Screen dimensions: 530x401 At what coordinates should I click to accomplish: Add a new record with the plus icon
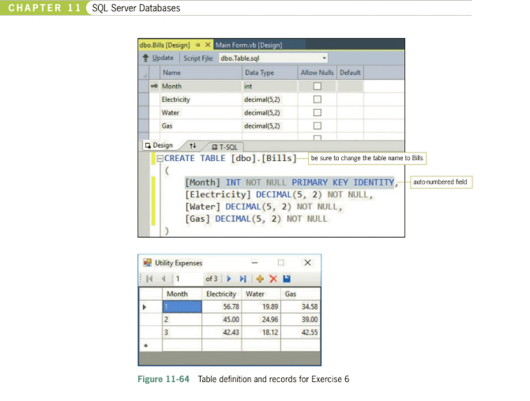coord(260,279)
